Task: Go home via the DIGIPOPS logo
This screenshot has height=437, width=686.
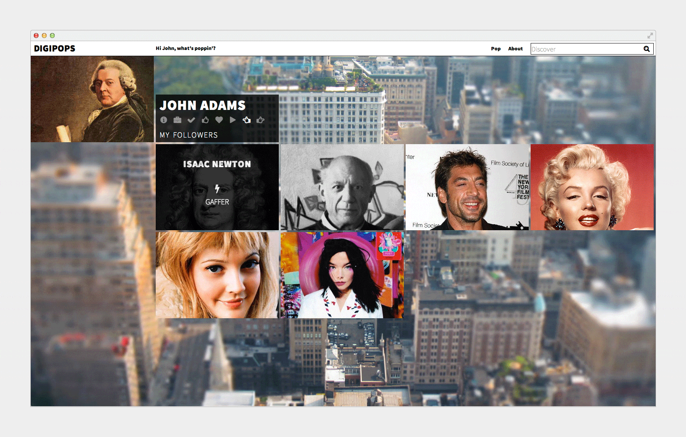Action: coord(55,48)
